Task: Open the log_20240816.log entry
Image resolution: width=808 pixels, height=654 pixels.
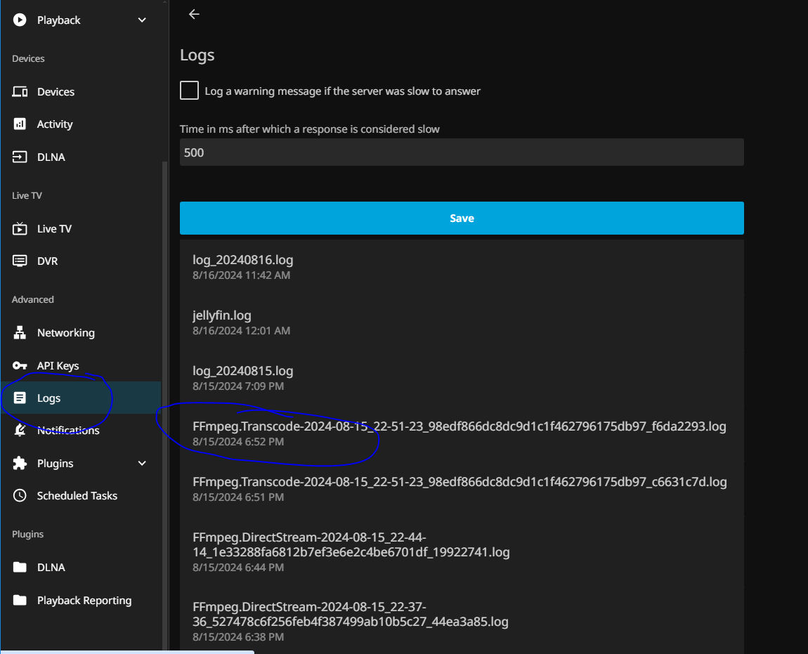Action: pos(243,260)
